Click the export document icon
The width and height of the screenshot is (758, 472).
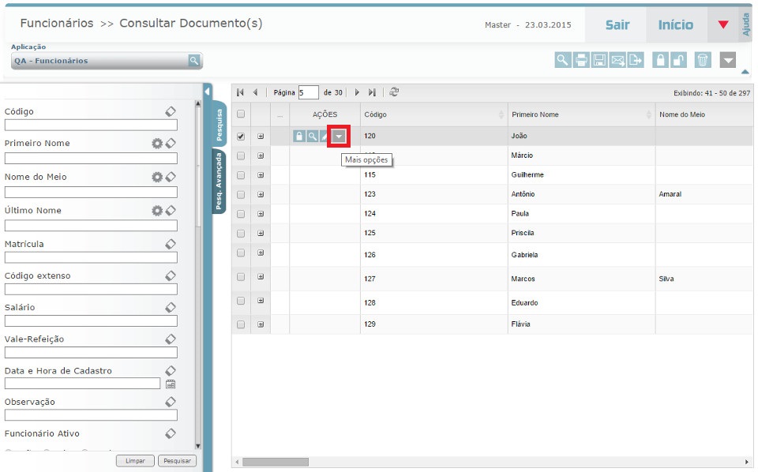pyautogui.click(x=636, y=60)
